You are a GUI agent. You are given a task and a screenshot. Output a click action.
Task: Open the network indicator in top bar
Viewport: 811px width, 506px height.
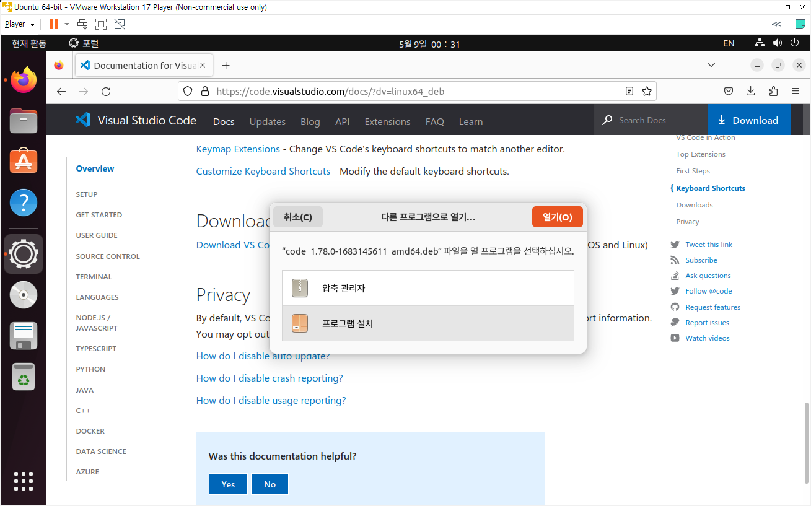point(760,43)
